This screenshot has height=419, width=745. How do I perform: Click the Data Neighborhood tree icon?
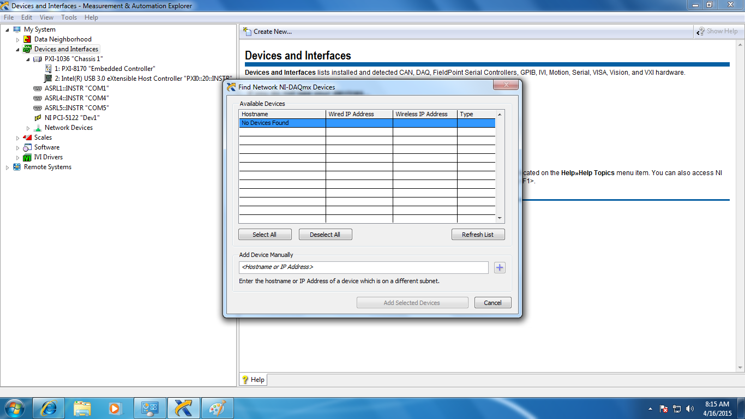pyautogui.click(x=27, y=39)
